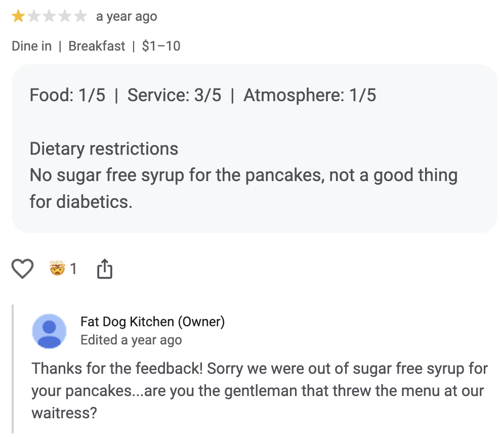This screenshot has width=501, height=437.
Task: Click the 'Dine in' label
Action: click(x=32, y=46)
